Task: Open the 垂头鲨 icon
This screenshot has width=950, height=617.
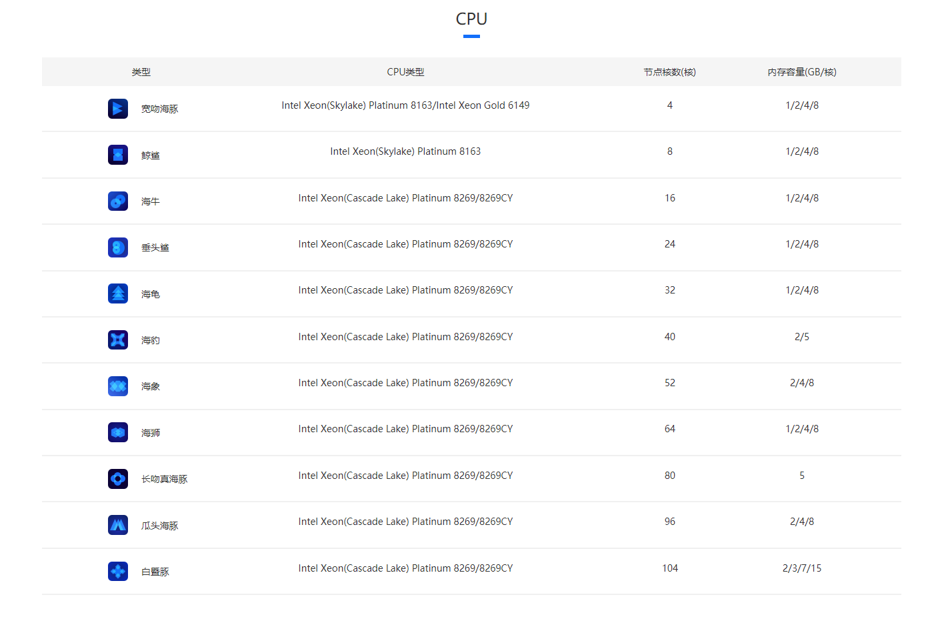Action: 118,247
